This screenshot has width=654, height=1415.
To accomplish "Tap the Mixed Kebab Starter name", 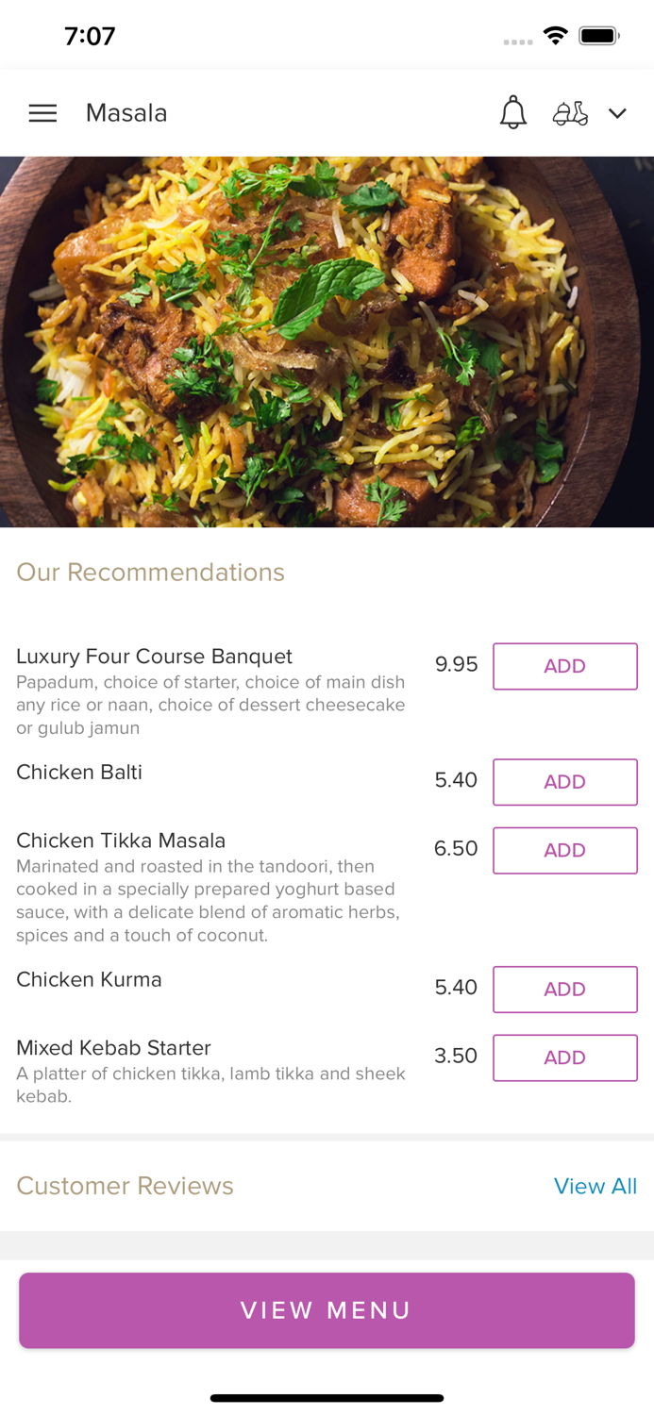I will 113,1048.
